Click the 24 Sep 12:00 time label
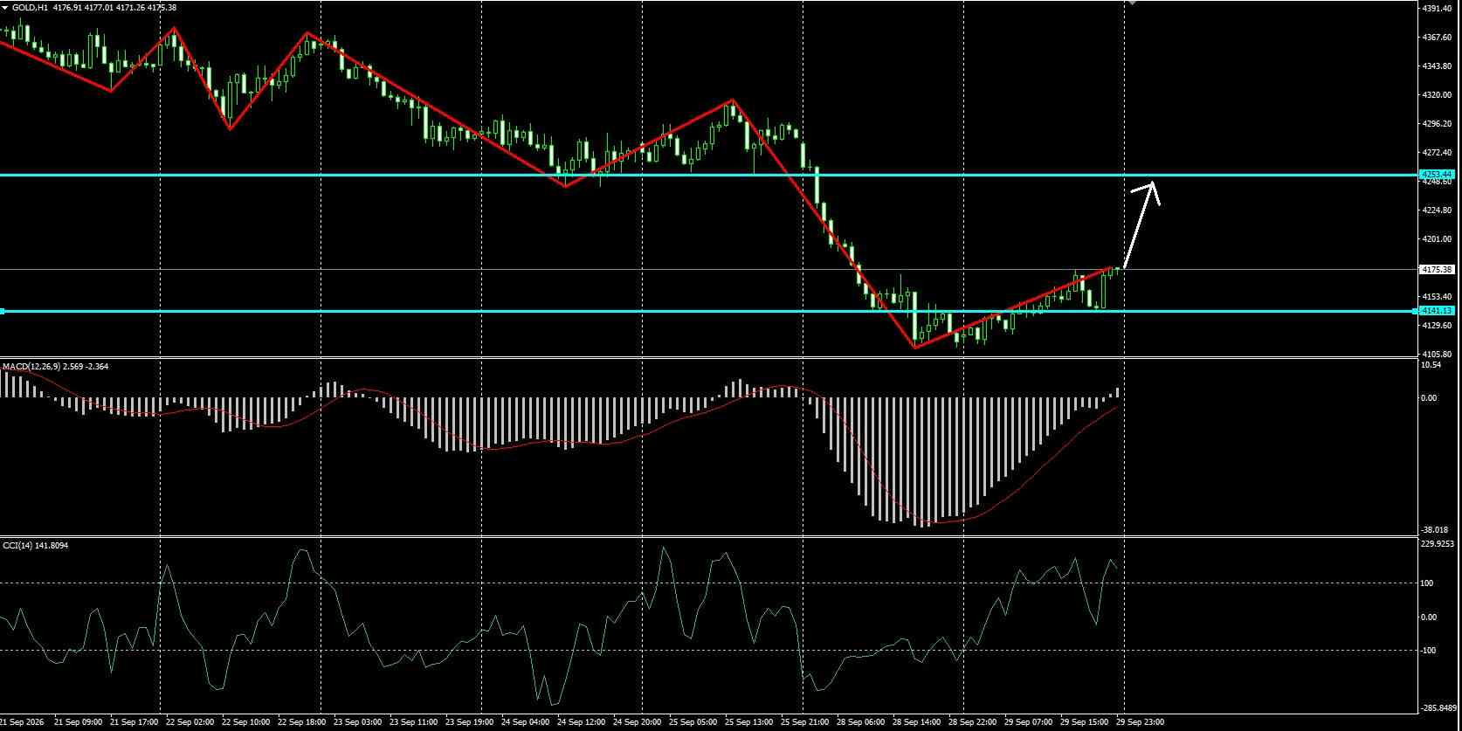1462x731 pixels. pyautogui.click(x=581, y=723)
